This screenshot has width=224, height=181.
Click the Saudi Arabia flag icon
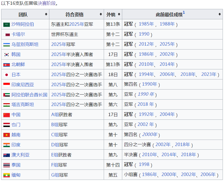[x=6, y=24]
